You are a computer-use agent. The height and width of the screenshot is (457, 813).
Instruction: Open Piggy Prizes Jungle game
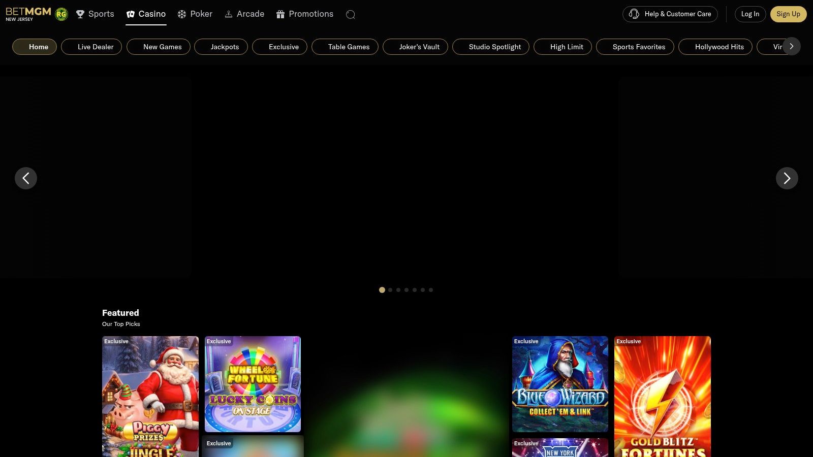[150, 397]
